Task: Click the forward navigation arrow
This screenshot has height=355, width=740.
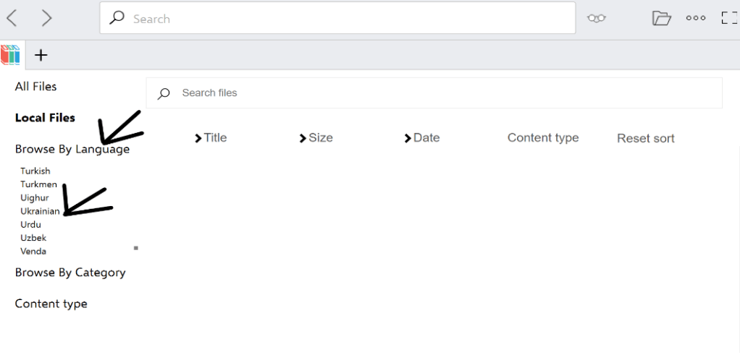Action: coord(47,18)
